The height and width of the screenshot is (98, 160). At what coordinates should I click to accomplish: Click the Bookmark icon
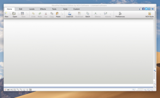pos(79,14)
